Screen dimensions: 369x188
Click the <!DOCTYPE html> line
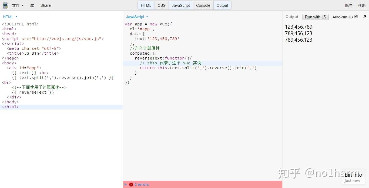(20, 24)
